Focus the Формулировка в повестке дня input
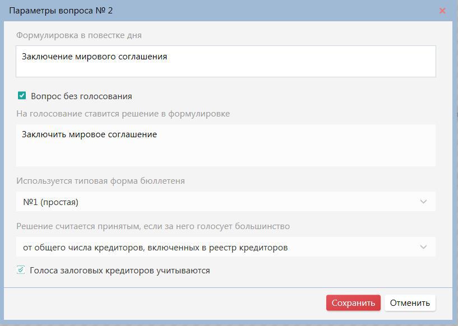This screenshot has width=458, height=326. click(x=225, y=66)
